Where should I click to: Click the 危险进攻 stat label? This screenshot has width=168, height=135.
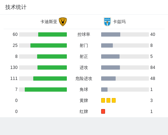point(84,79)
